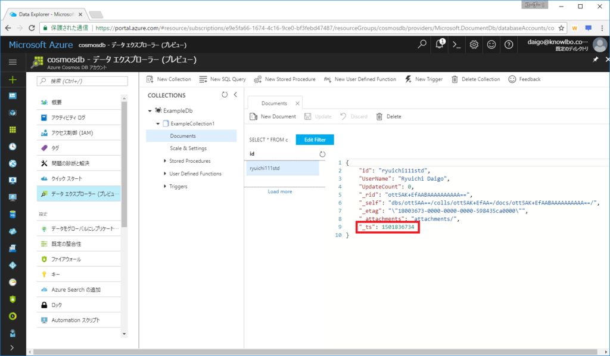This screenshot has width=610, height=356.
Task: Switch to Documents tab
Action: (x=274, y=103)
